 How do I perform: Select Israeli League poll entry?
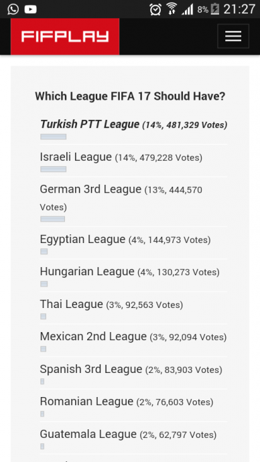[x=121, y=157]
